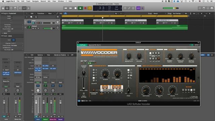Open the Library panel icon
Image resolution: width=215 pixels, height=121 pixels.
pyautogui.click(x=3, y=8)
